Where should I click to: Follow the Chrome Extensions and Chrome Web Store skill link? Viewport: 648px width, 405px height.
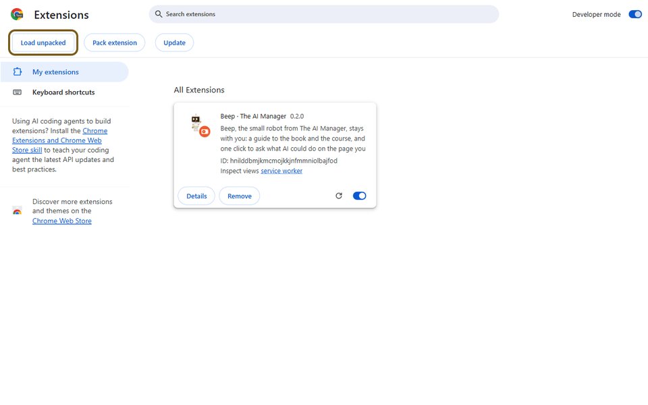pyautogui.click(x=60, y=140)
